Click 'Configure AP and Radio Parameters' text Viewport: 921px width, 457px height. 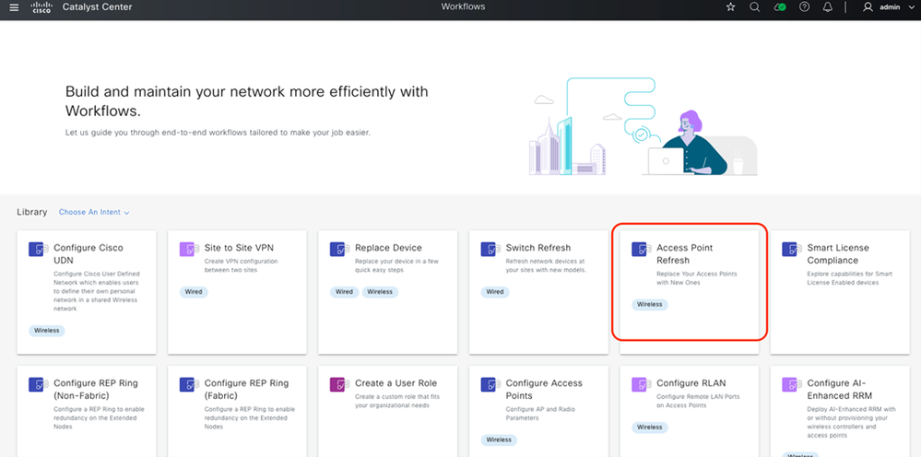click(x=540, y=414)
